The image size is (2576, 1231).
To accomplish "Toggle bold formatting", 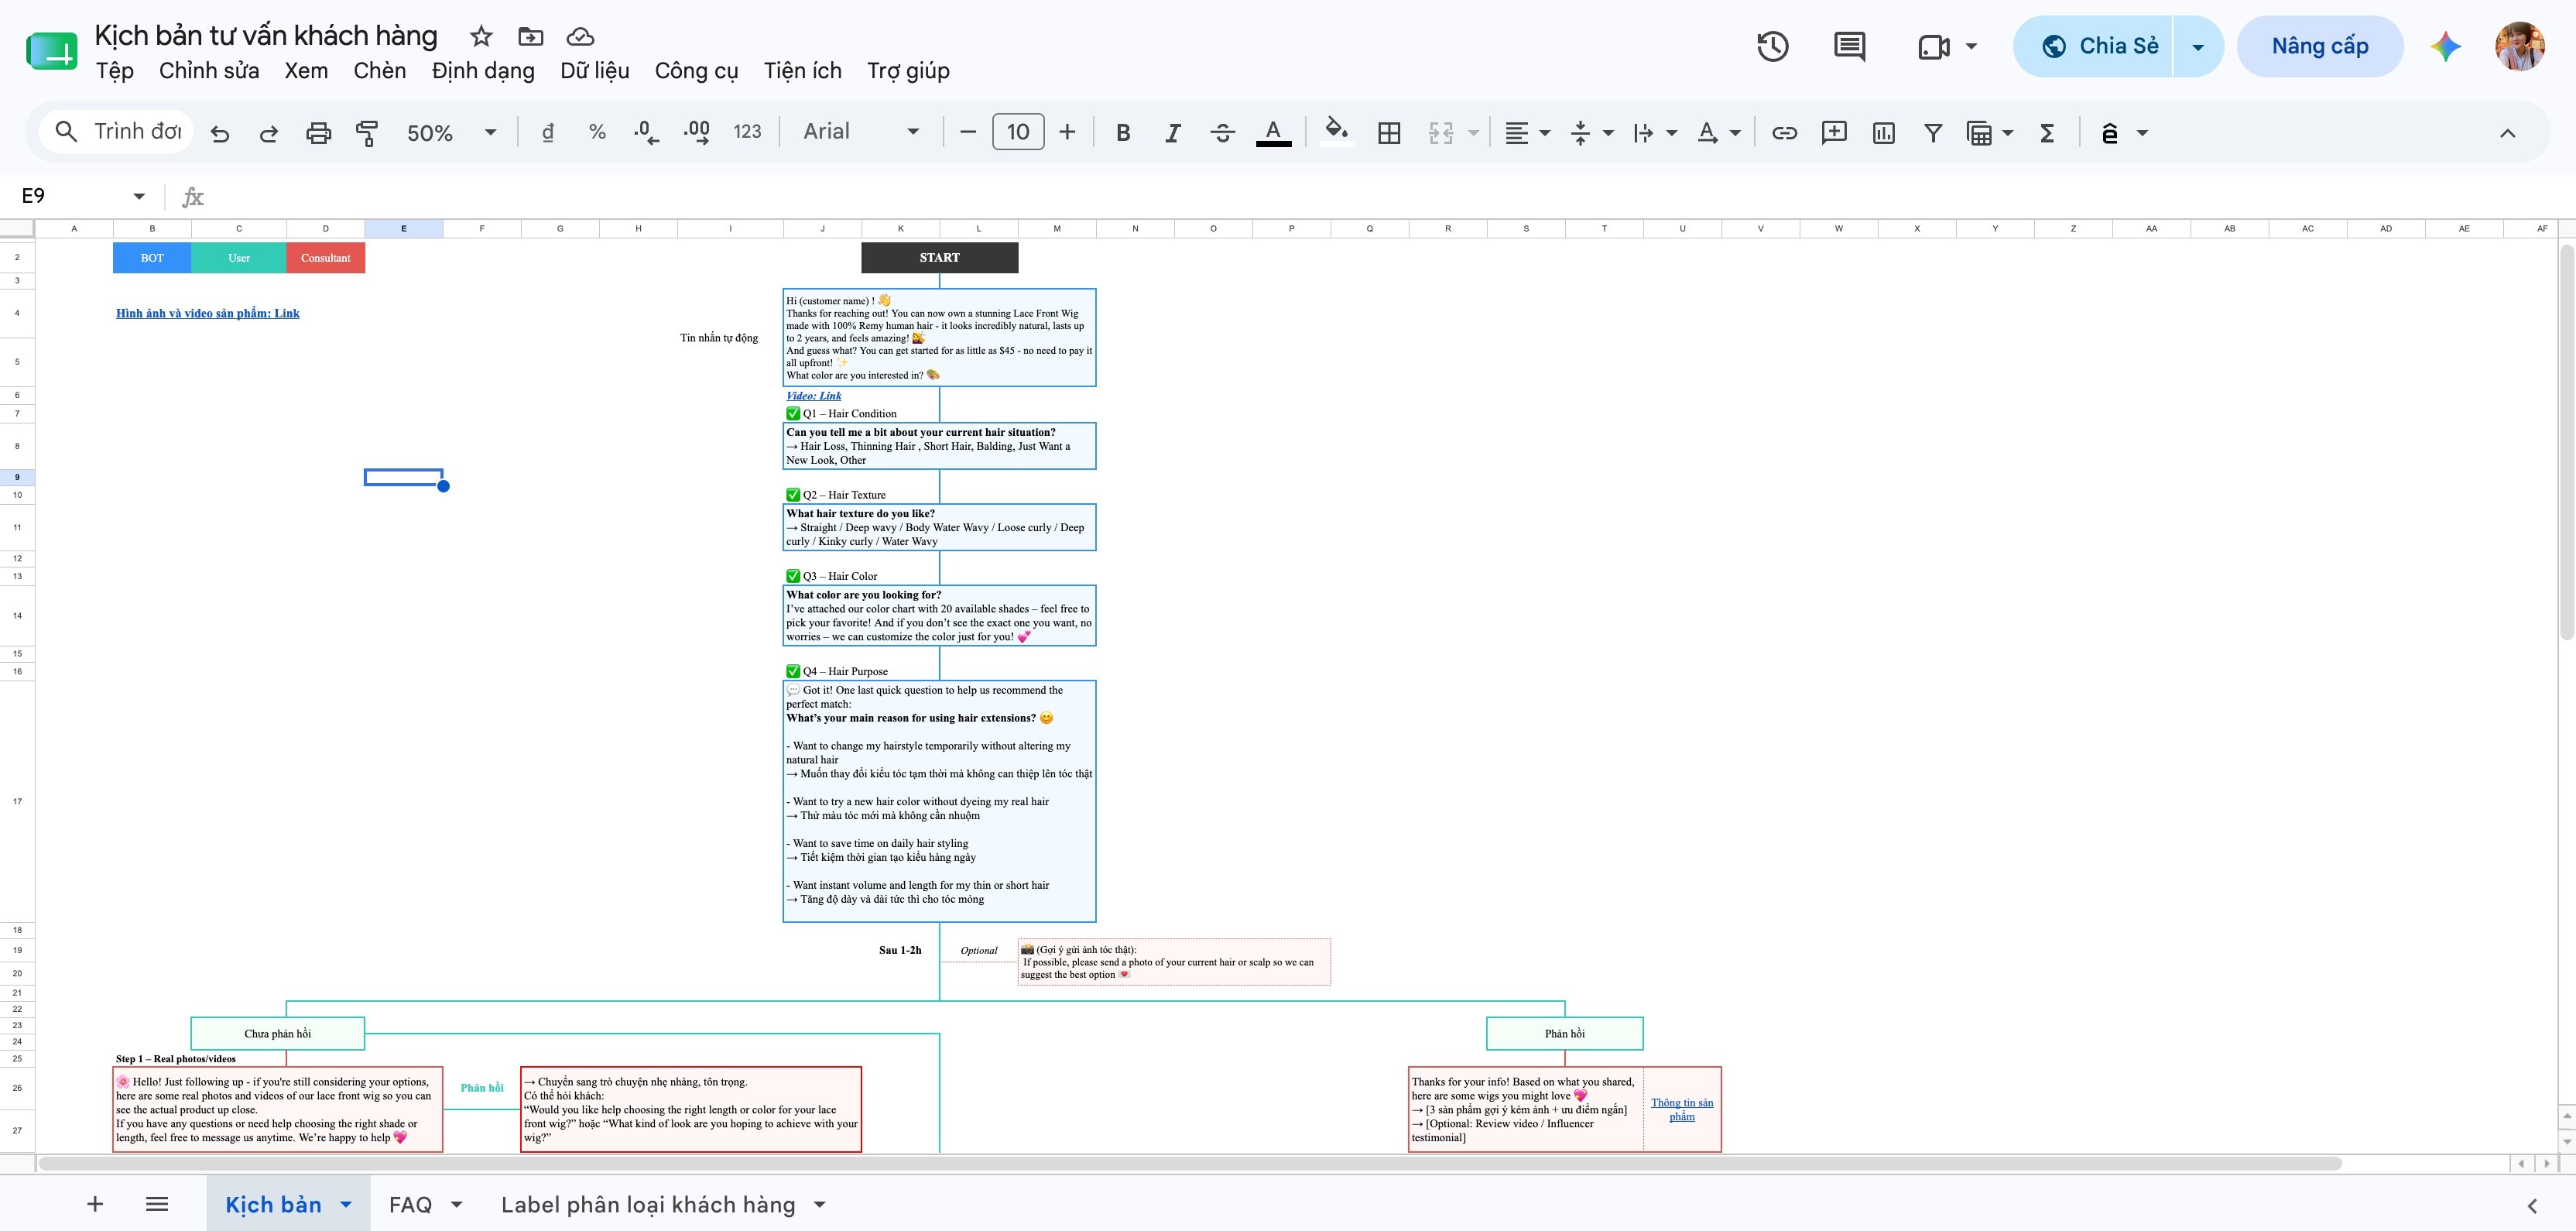I will coord(1123,133).
